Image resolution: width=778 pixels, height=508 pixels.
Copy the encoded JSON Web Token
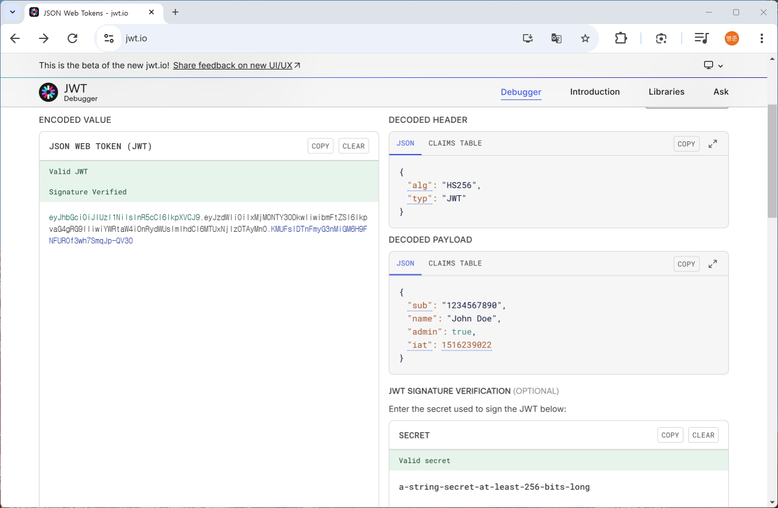click(x=320, y=146)
